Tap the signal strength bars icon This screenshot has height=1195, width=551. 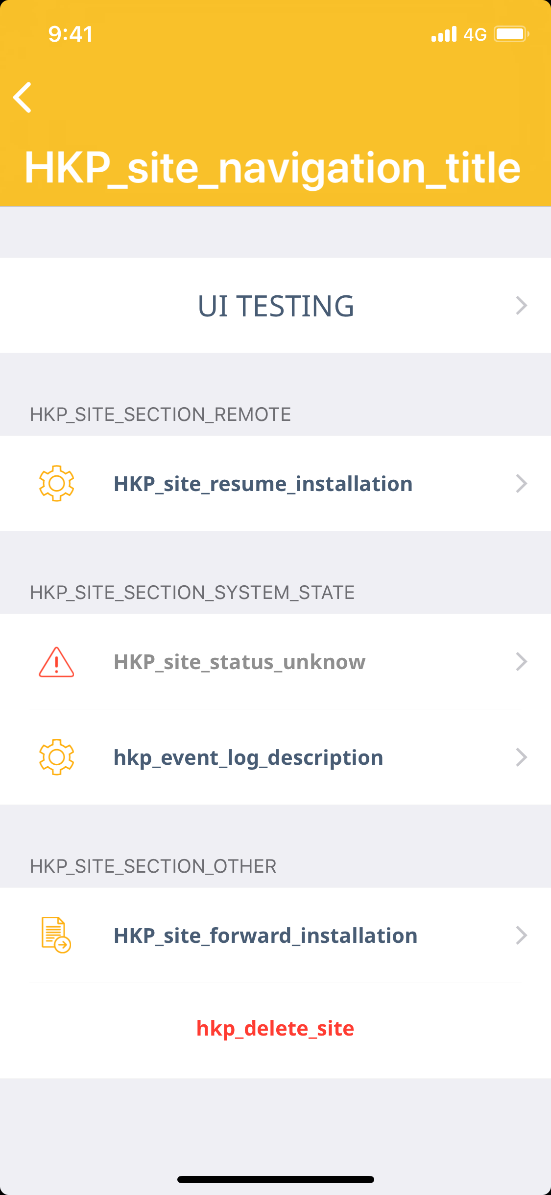tap(444, 34)
